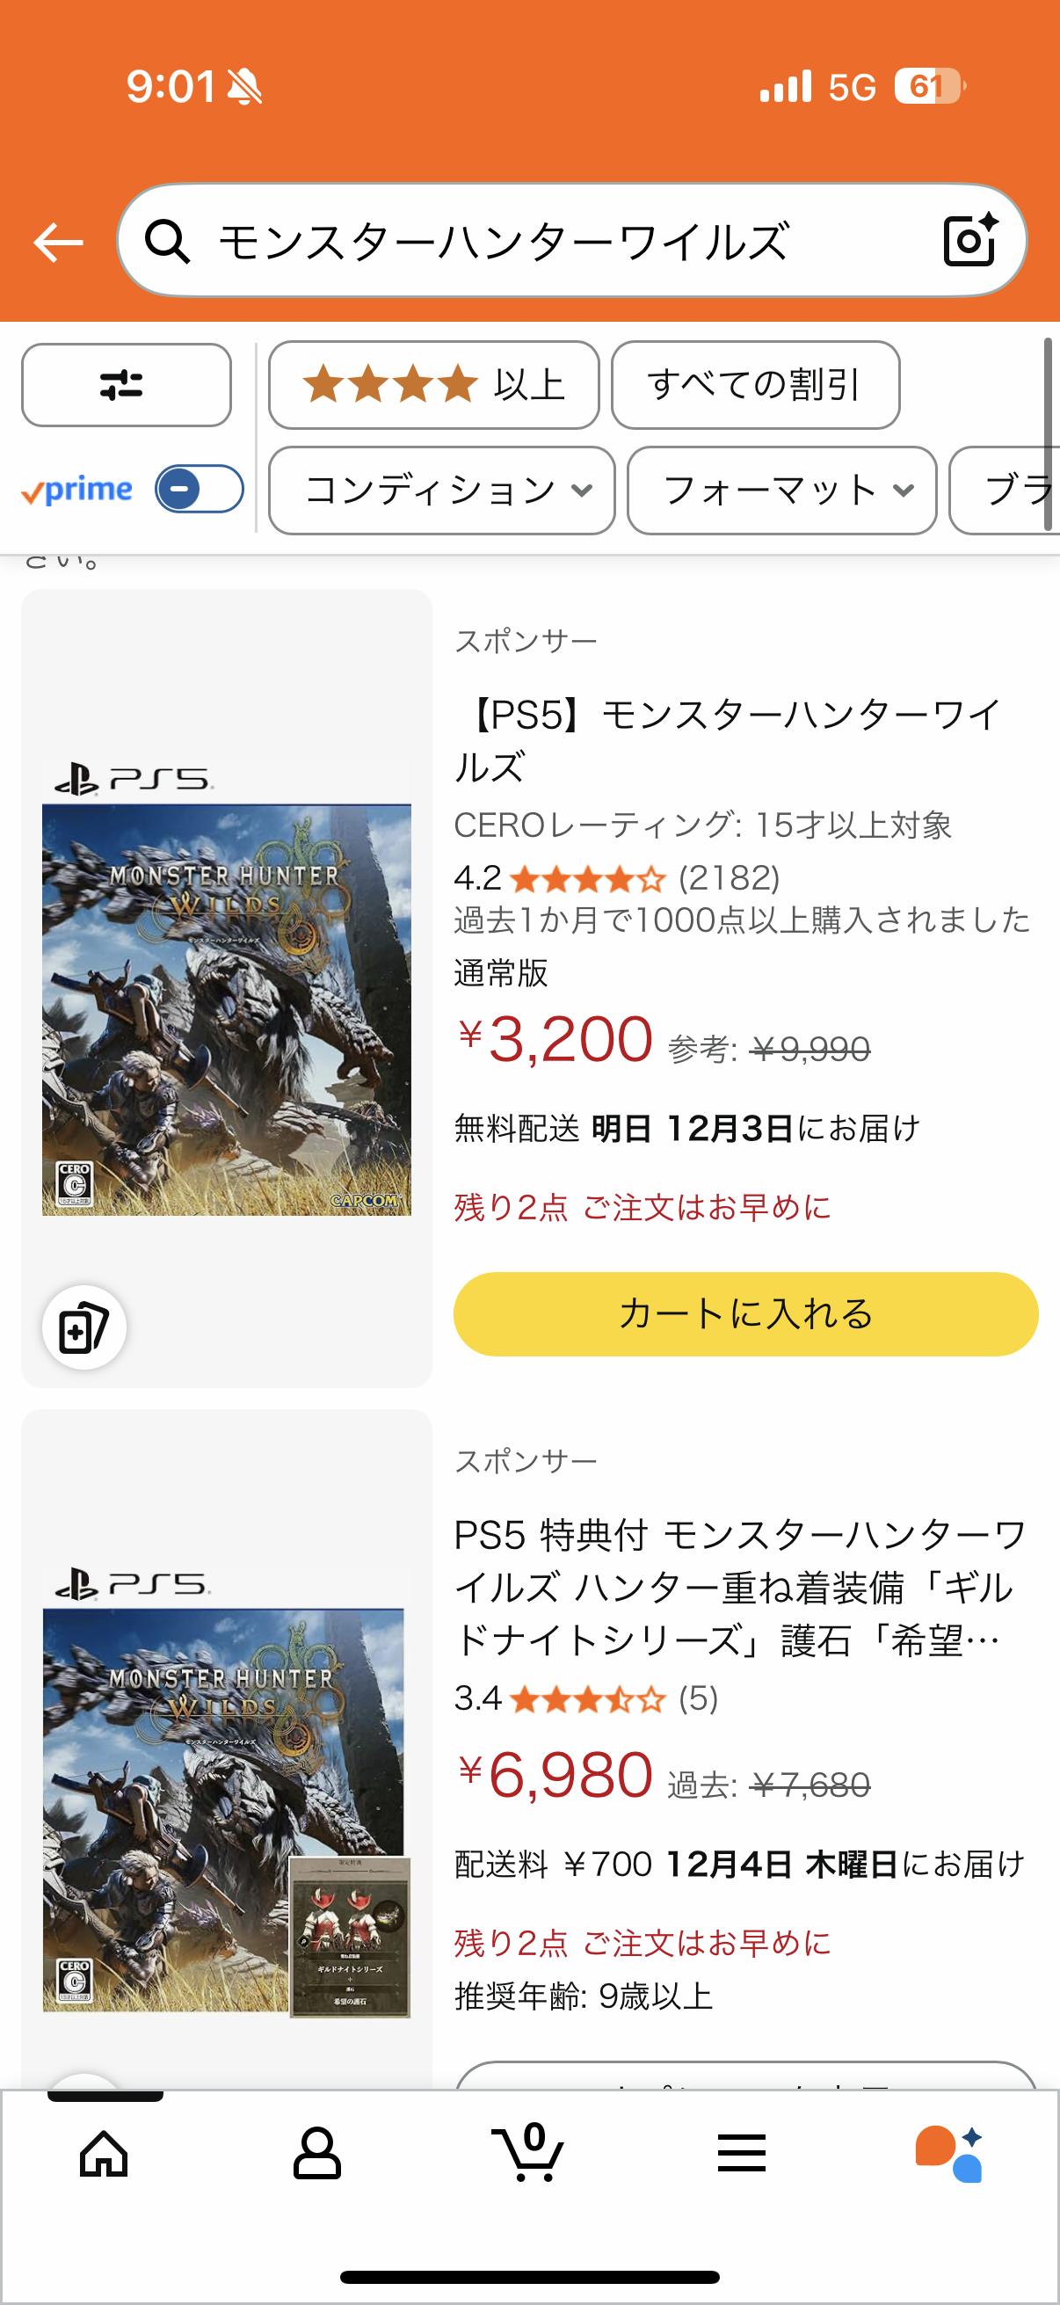Open the shopping cart
The width and height of the screenshot is (1060, 2305).
click(528, 2152)
